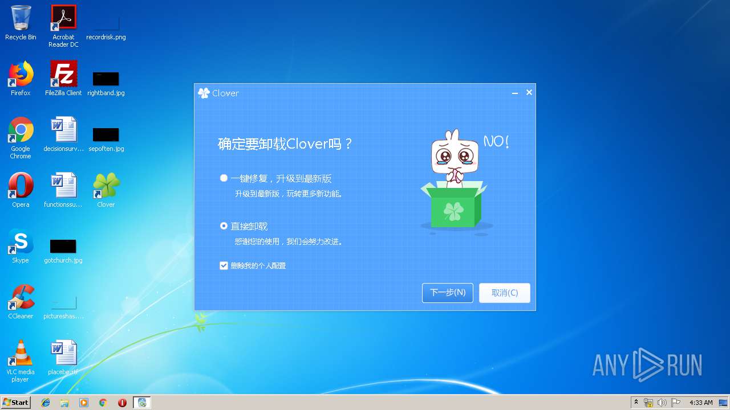Open the network tray icon

tap(648, 403)
